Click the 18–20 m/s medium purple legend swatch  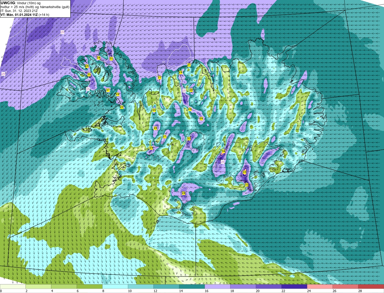[243, 287]
